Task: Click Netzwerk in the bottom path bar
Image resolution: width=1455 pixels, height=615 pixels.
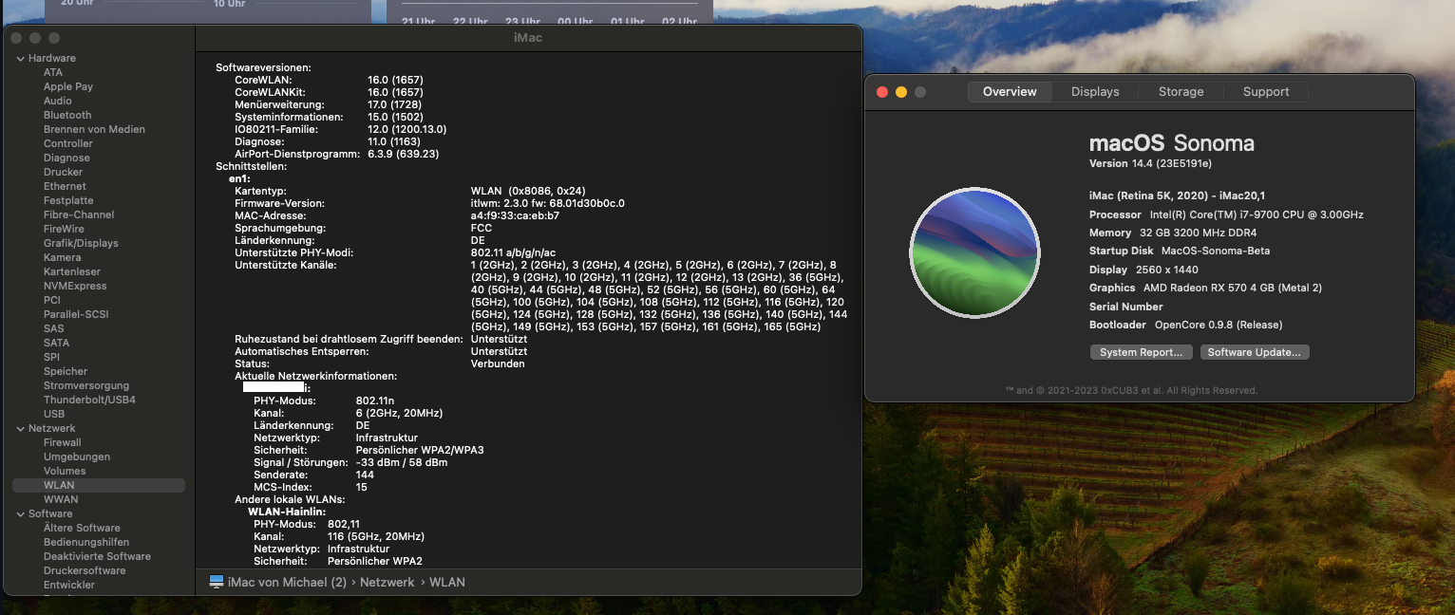Action: pos(387,582)
